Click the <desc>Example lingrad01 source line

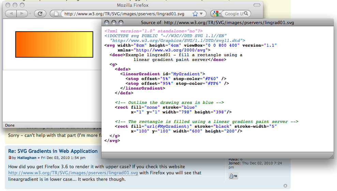pyautogui.click(x=176, y=55)
